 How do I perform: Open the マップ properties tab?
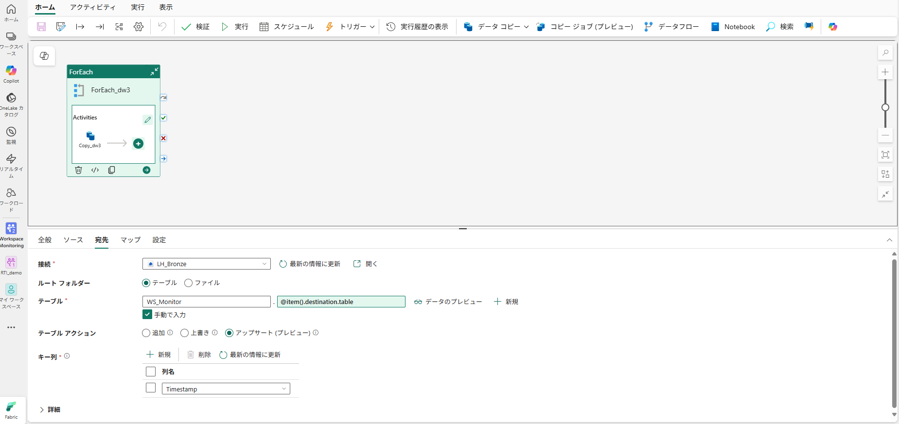point(130,240)
